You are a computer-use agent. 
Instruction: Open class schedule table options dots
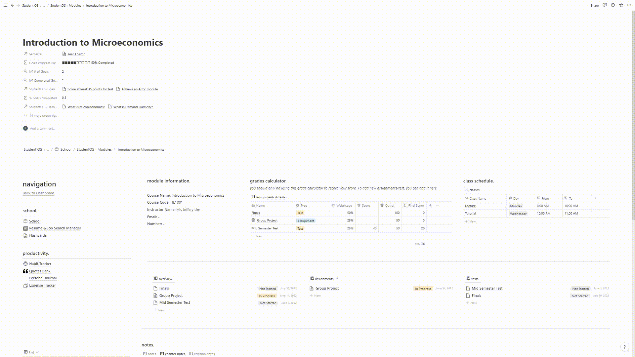[603, 198]
